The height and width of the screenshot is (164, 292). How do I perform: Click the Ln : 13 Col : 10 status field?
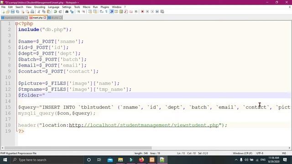click(x=193, y=153)
